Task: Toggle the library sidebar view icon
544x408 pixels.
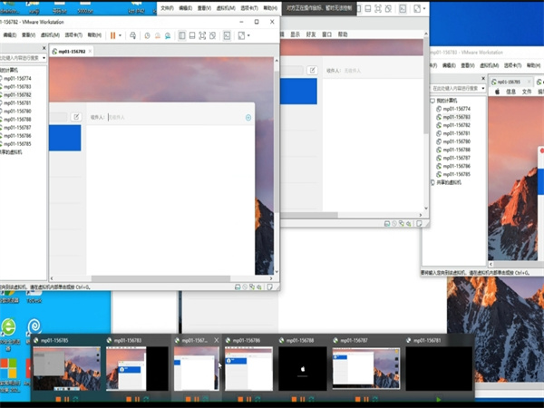Action: (x=181, y=35)
